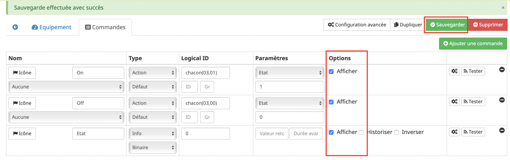This screenshot has height=160, width=510.
Task: Click the back arrow icon
Action: 15,27
